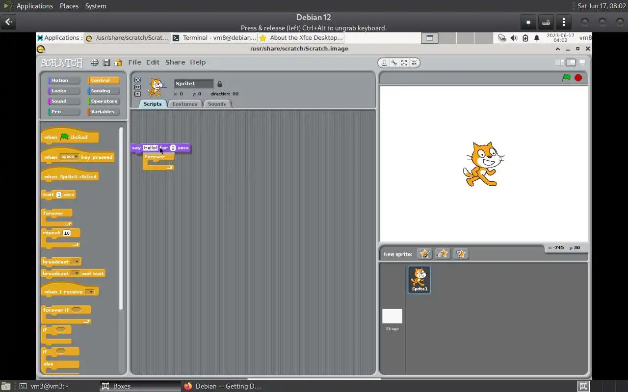Click the share project icon beside save
628x392 pixels.
tap(118, 63)
